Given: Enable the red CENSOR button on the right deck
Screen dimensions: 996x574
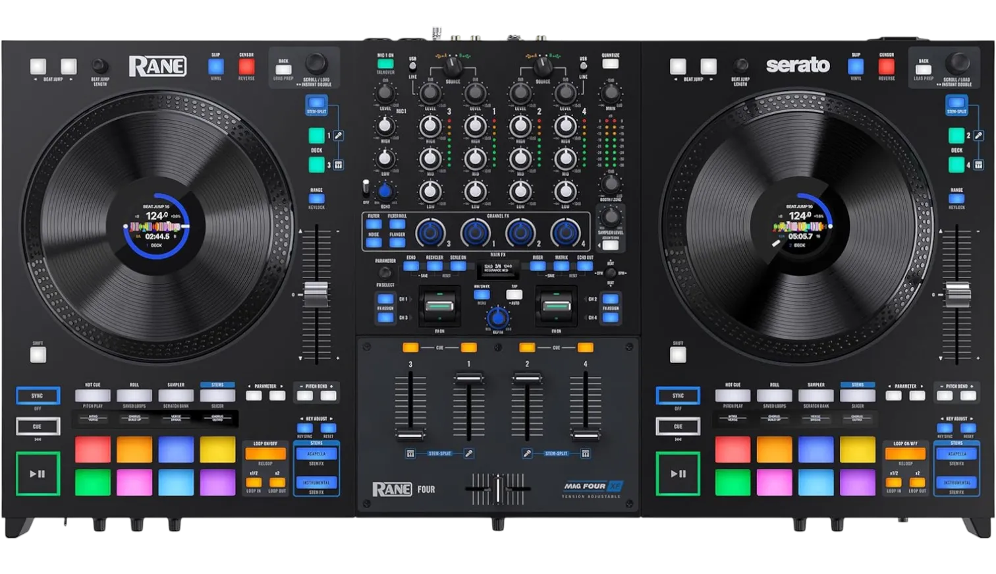Looking at the screenshot, I should pyautogui.click(x=887, y=66).
